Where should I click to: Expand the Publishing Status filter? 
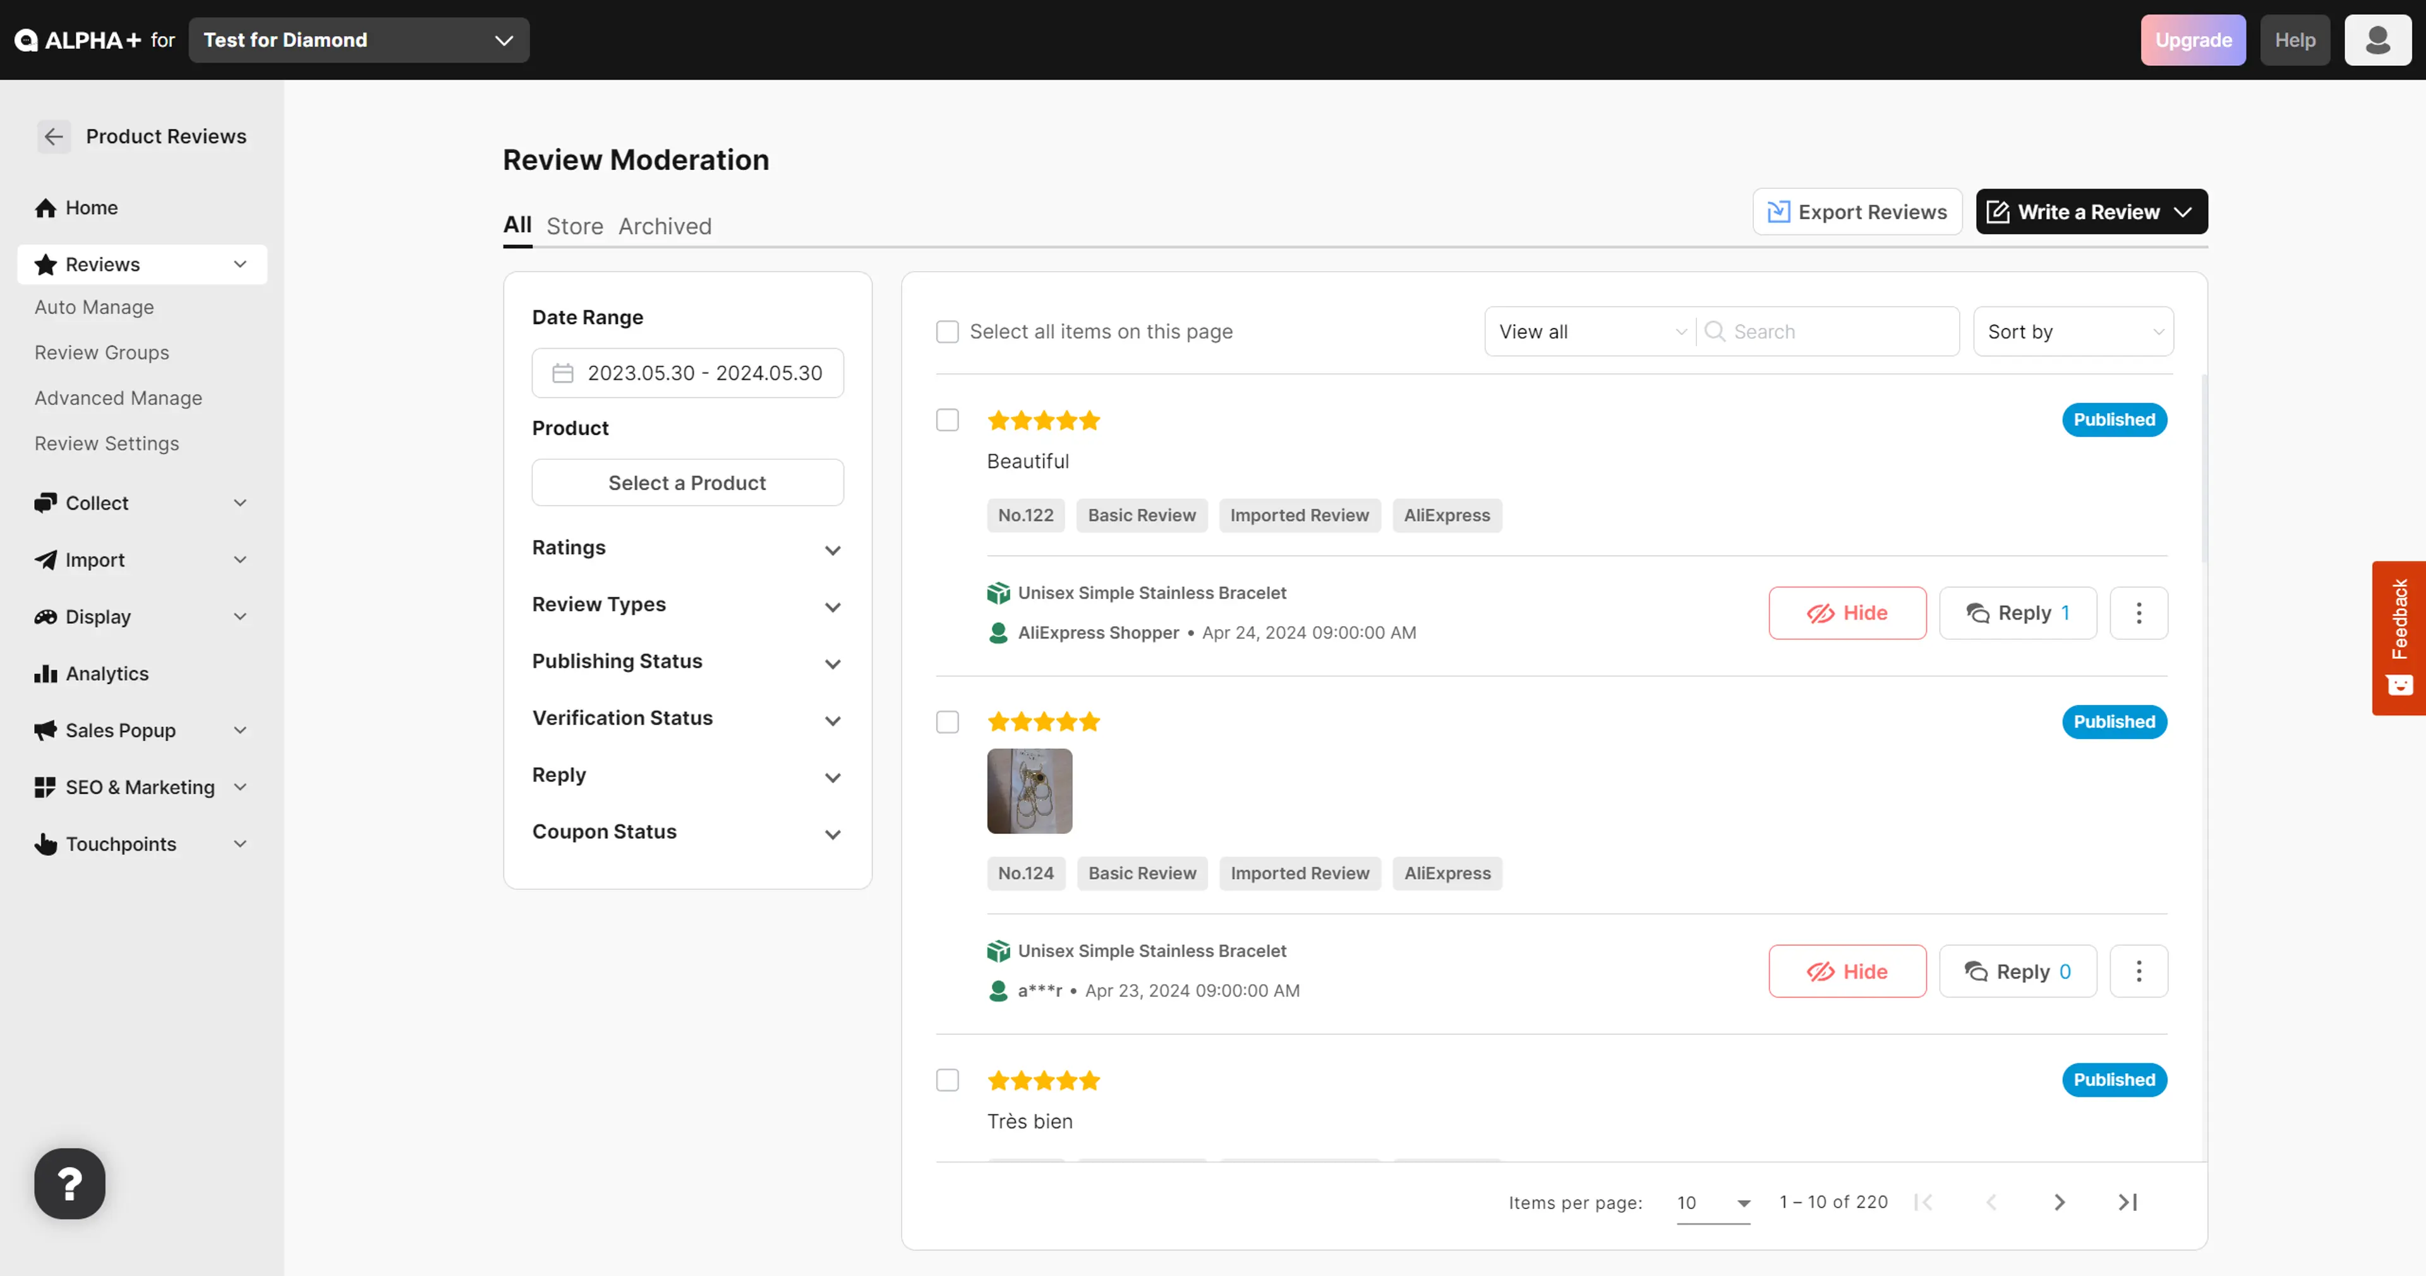click(687, 662)
